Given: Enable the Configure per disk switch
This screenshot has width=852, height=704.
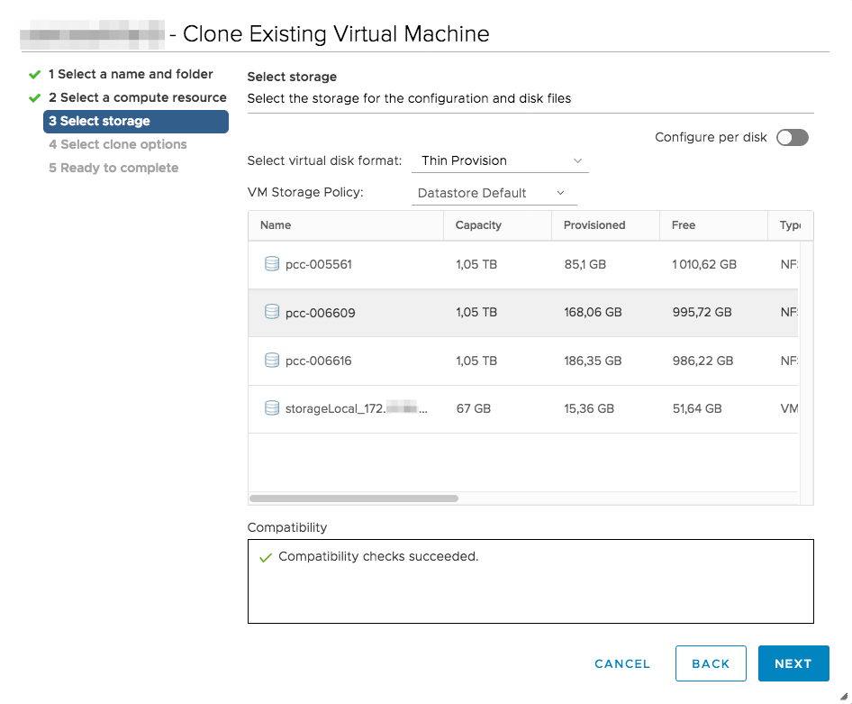Looking at the screenshot, I should pyautogui.click(x=791, y=137).
